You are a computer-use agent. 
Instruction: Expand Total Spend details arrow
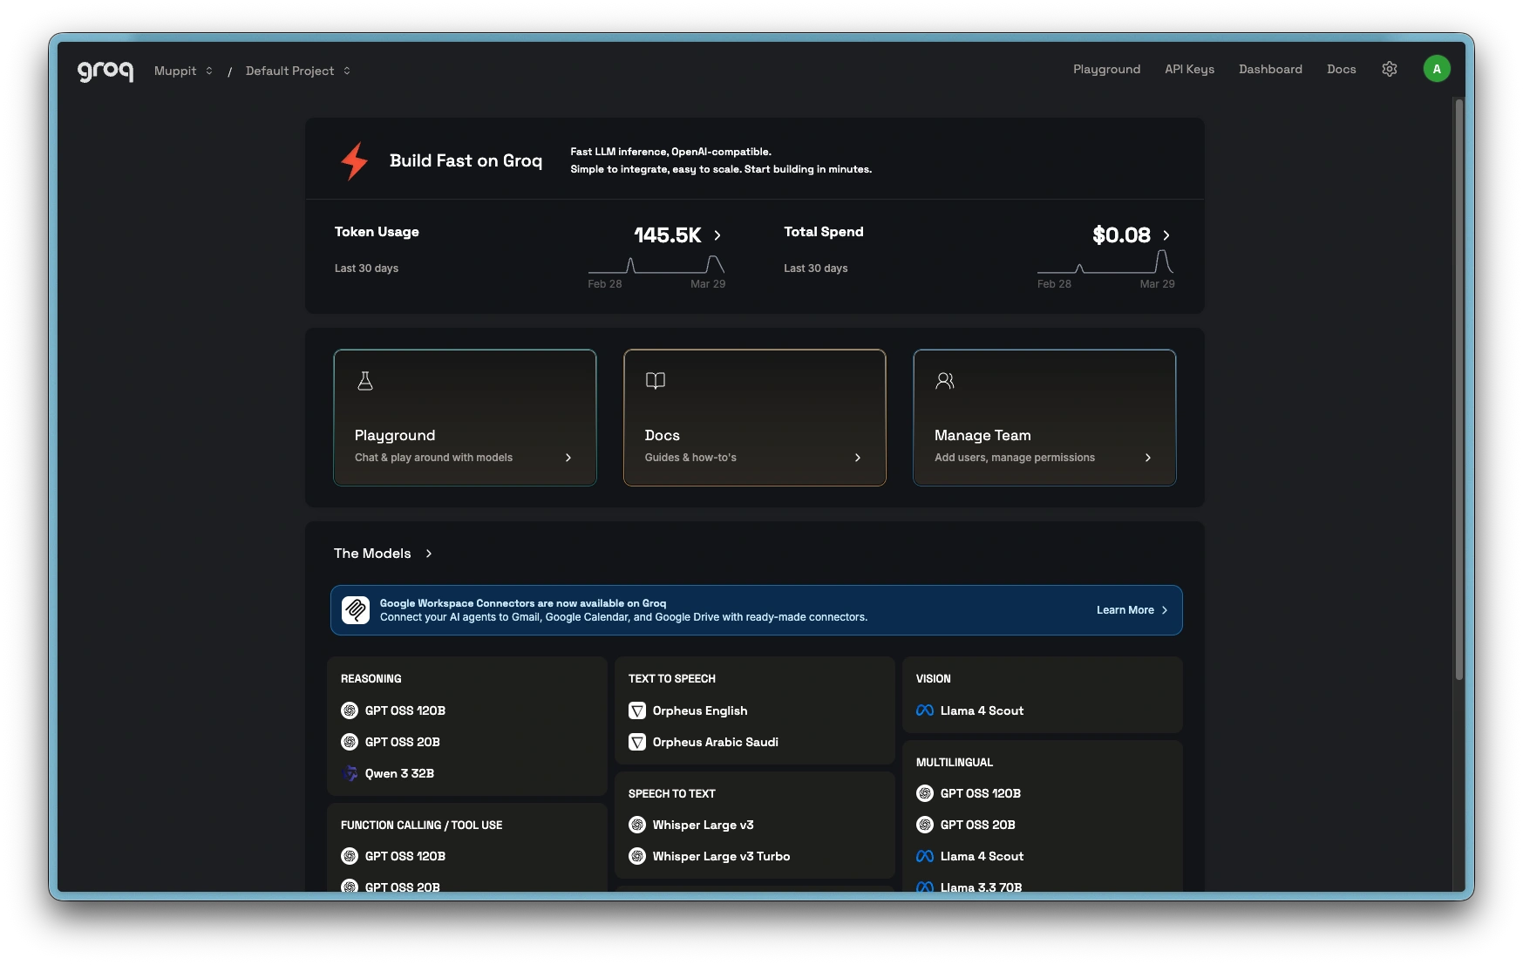click(1166, 235)
